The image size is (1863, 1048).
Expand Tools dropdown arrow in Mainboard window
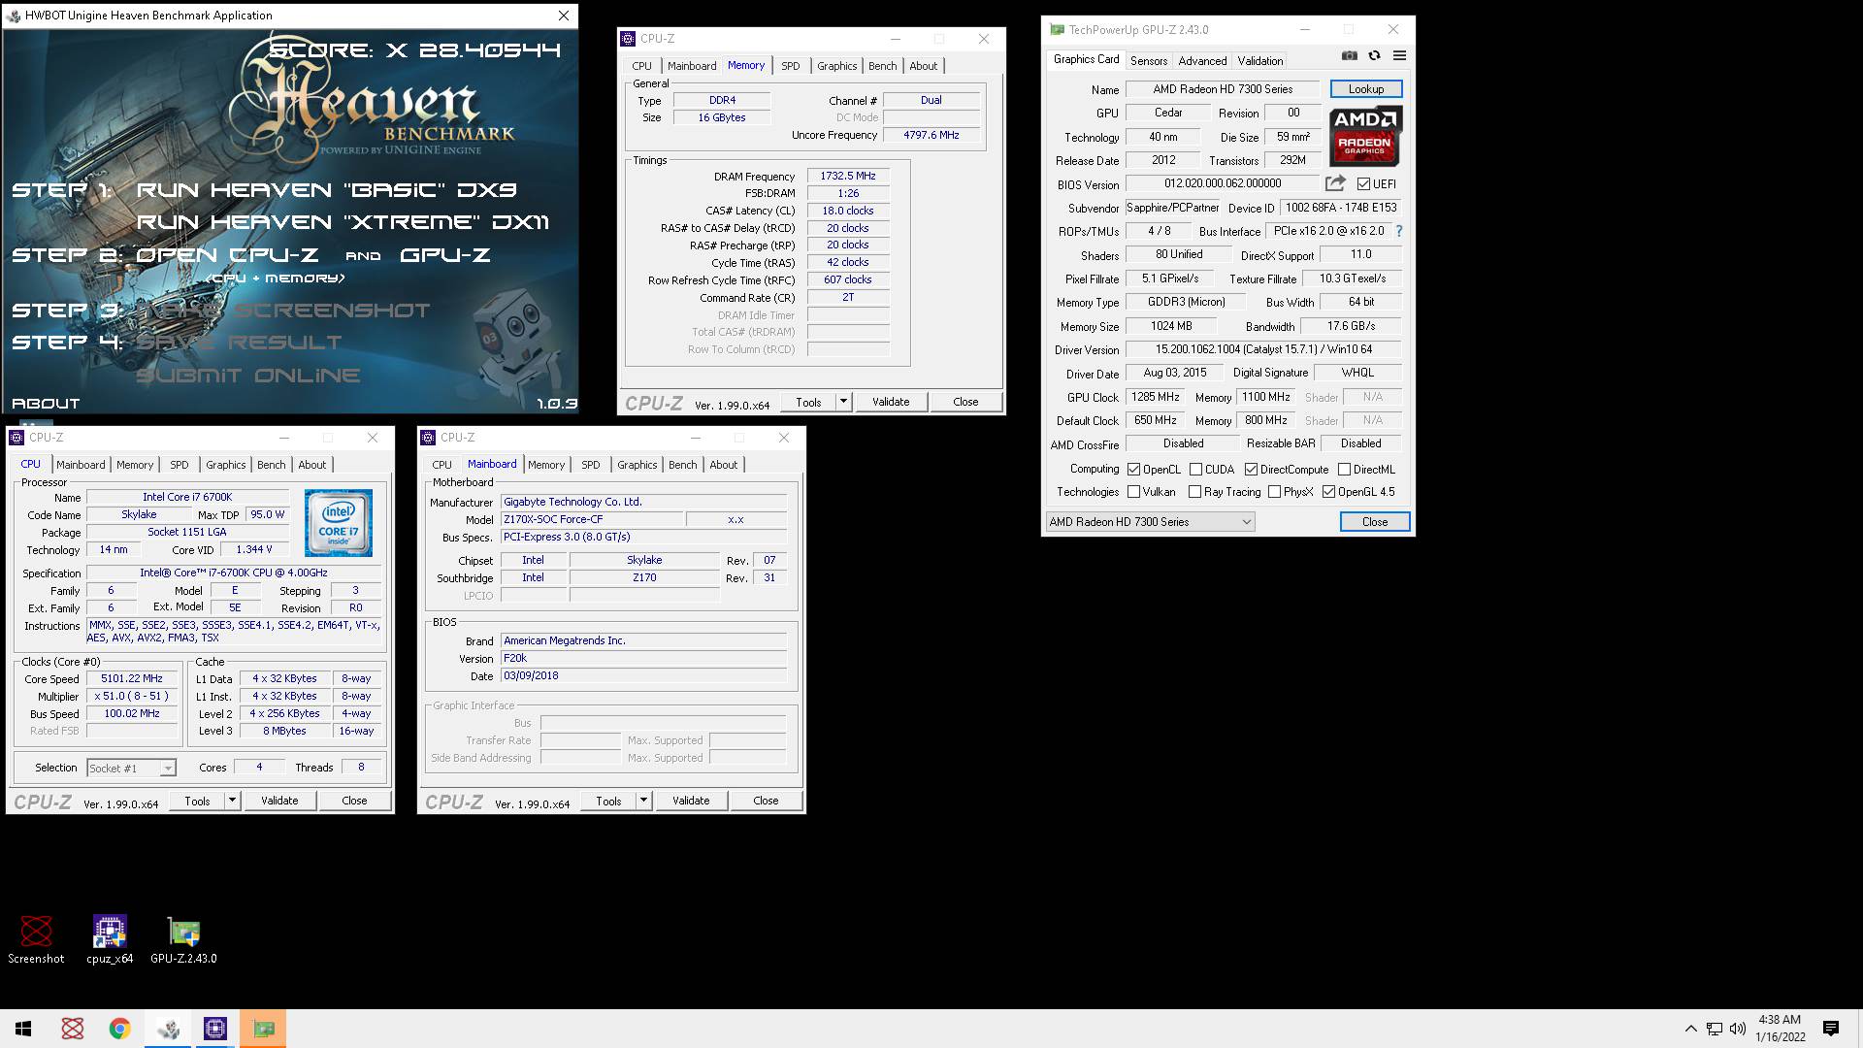coord(643,801)
